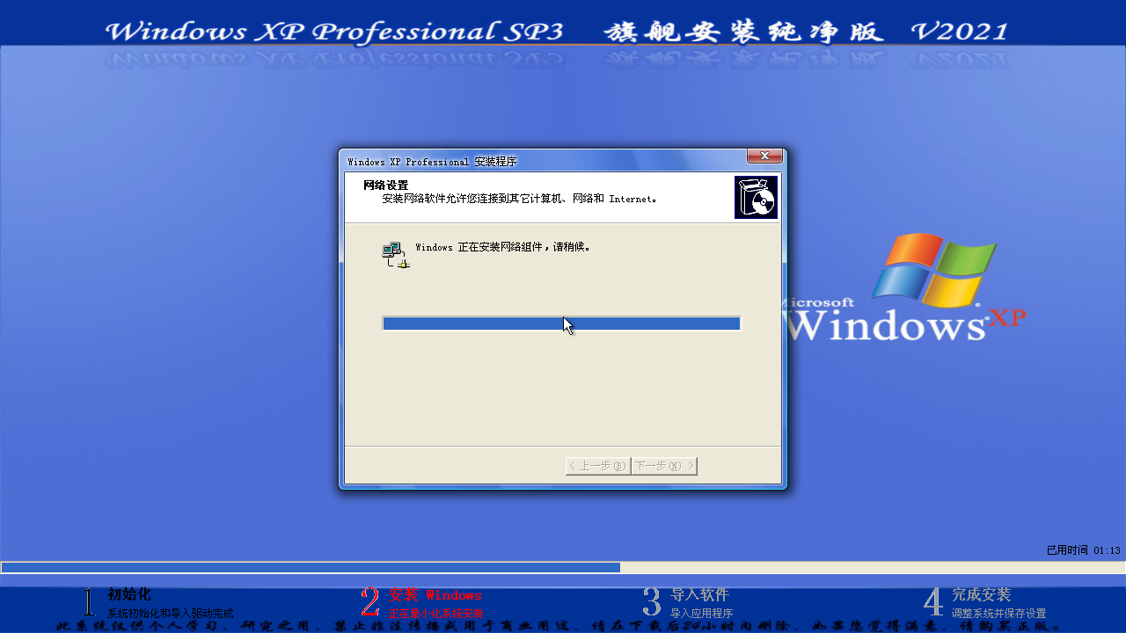Click the large numeral 2 step marker
The image size is (1126, 633).
(370, 602)
